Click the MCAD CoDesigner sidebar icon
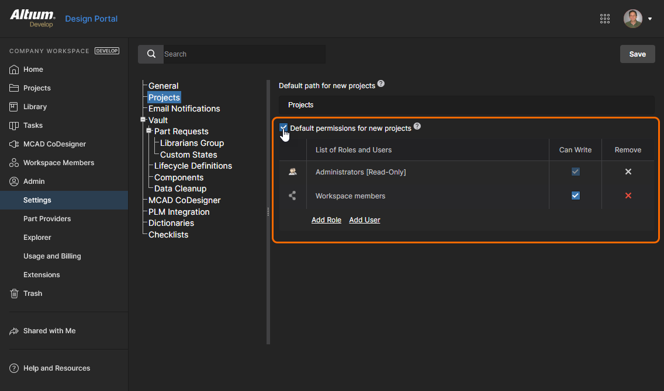Screen dimensions: 664x391 (x=14, y=144)
